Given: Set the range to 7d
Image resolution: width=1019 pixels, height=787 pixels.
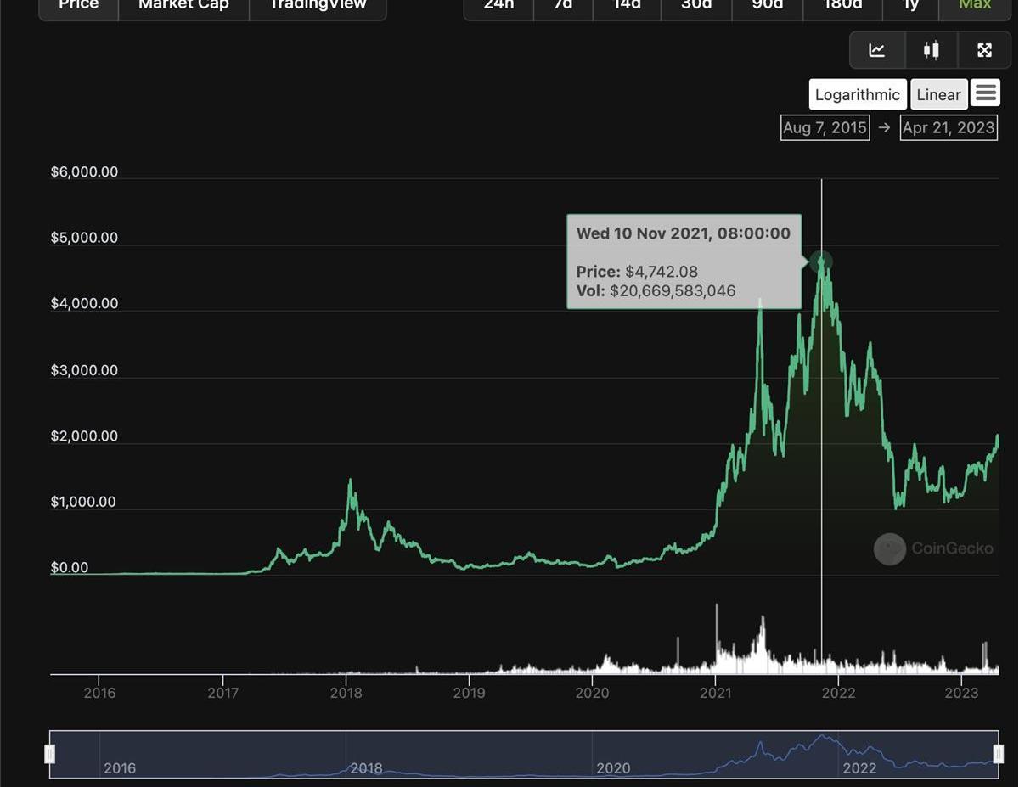Looking at the screenshot, I should click(563, 6).
